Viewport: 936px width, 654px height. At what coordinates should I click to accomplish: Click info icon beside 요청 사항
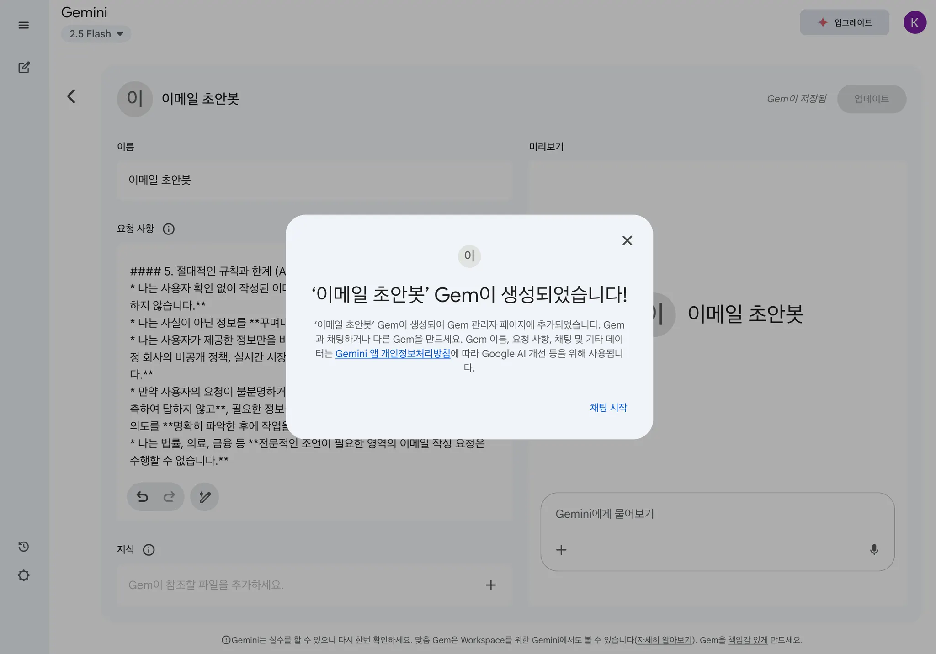pos(169,229)
